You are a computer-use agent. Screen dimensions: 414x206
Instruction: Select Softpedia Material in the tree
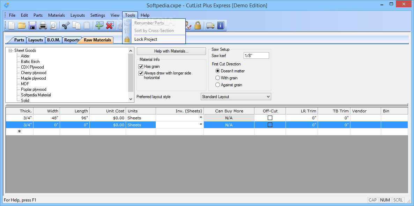tap(36, 95)
